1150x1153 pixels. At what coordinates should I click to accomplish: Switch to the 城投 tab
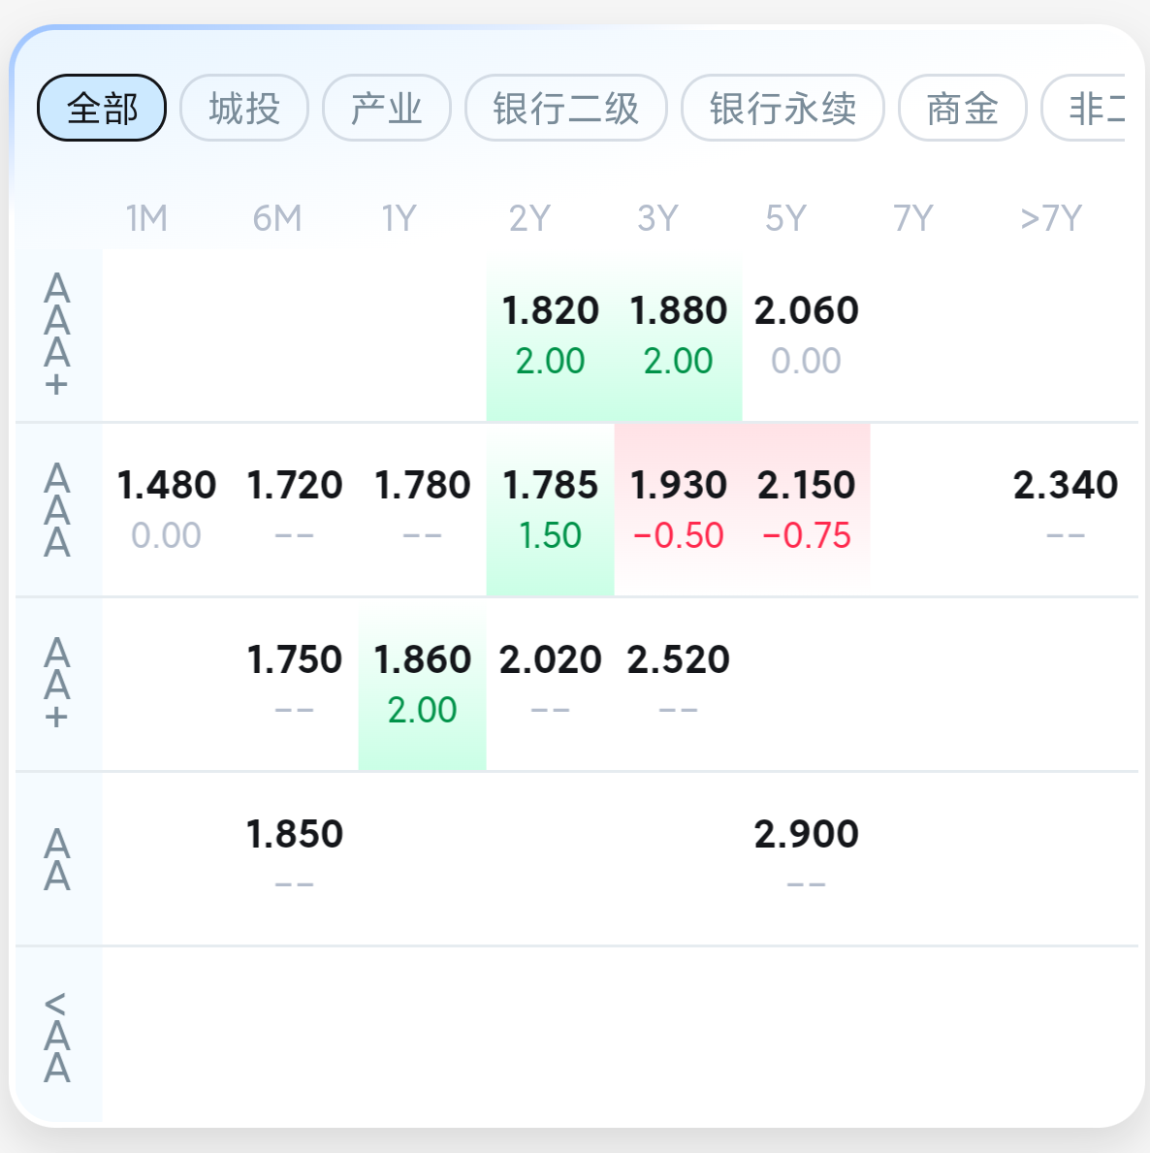244,108
